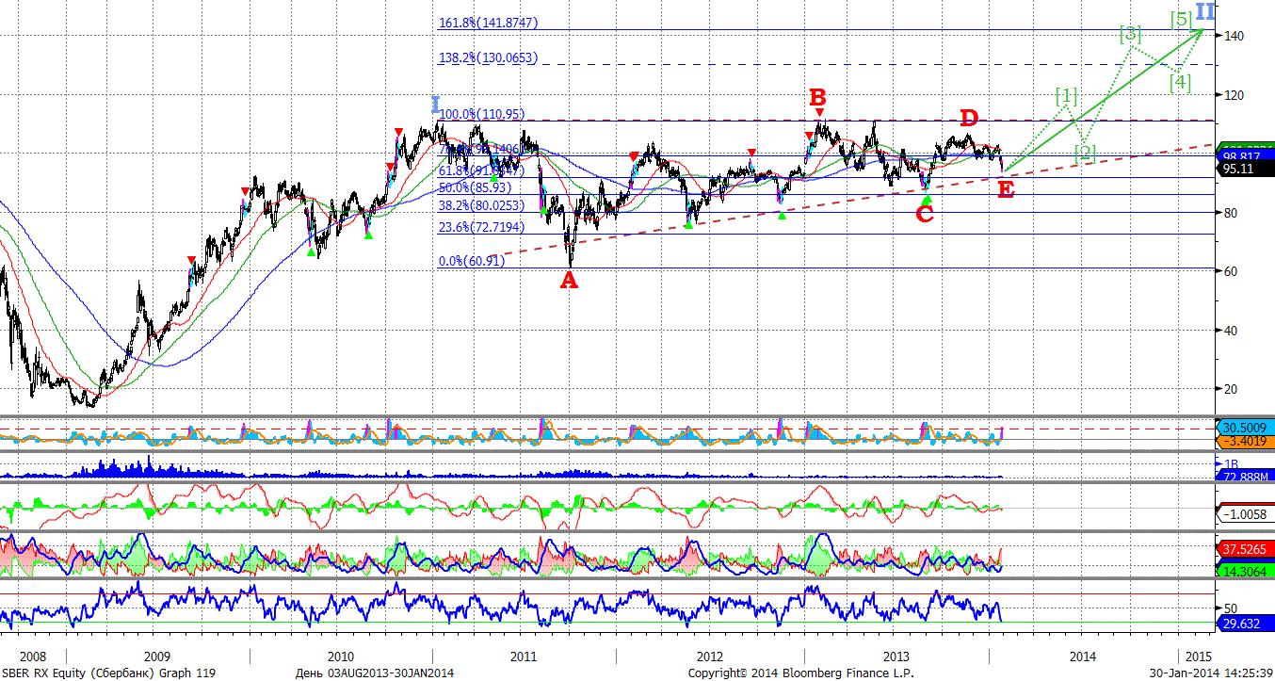Viewport: 1275px width, 681px height.
Task: Click the green wave [4] label
Action: 1180,82
